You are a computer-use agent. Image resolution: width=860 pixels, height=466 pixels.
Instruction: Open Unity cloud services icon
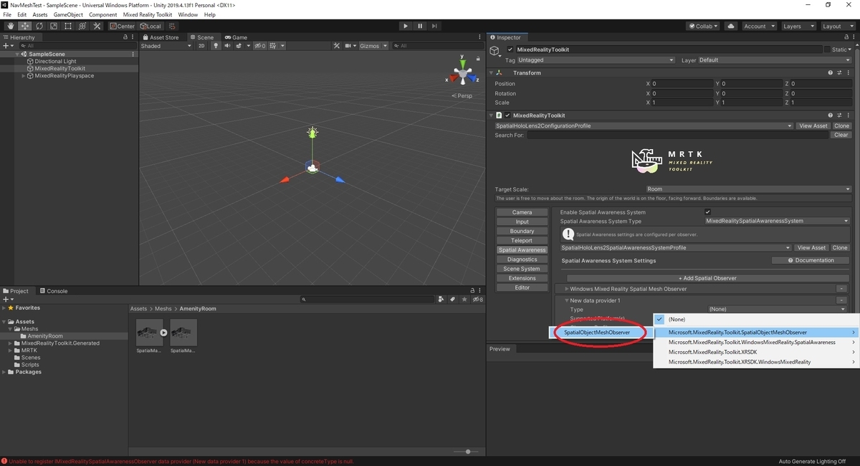point(730,27)
